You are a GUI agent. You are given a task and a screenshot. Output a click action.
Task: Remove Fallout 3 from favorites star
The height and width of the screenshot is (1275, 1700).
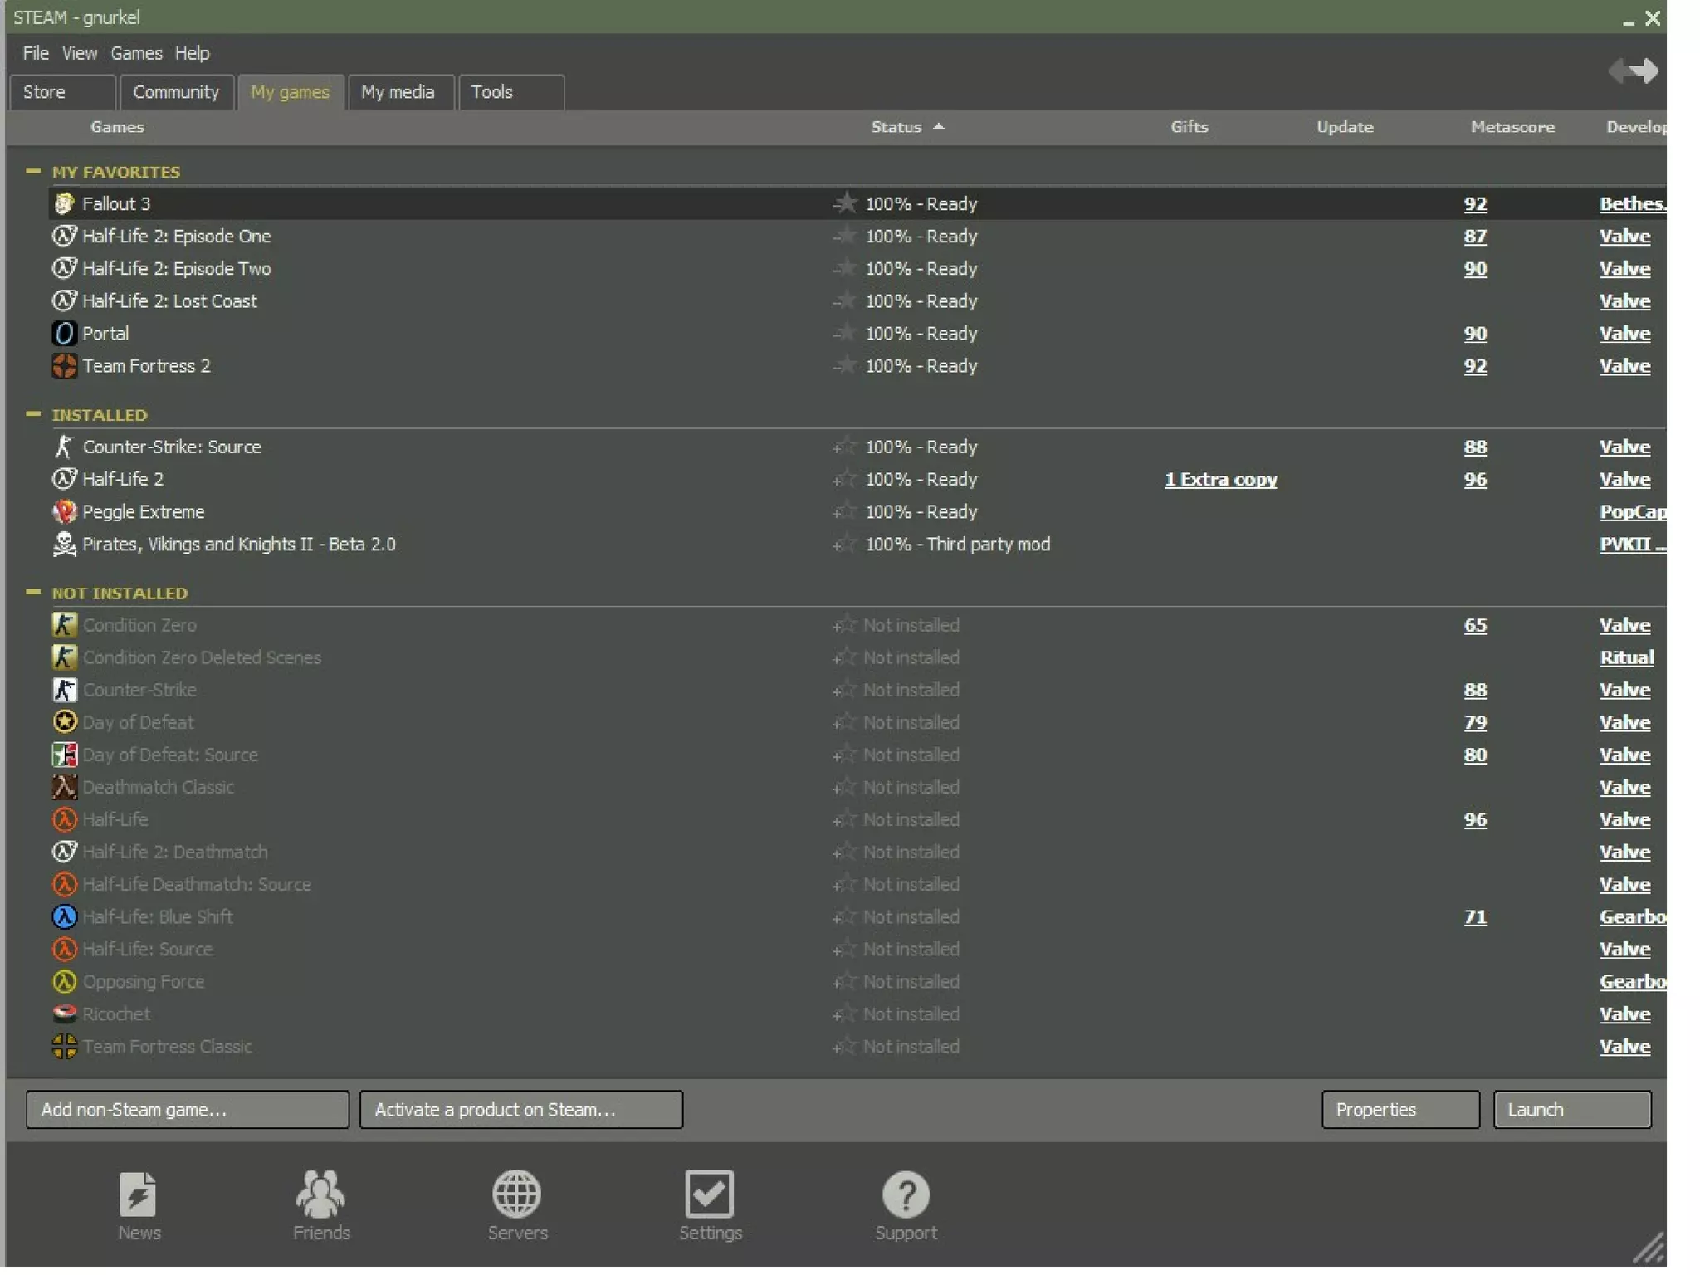(x=844, y=203)
